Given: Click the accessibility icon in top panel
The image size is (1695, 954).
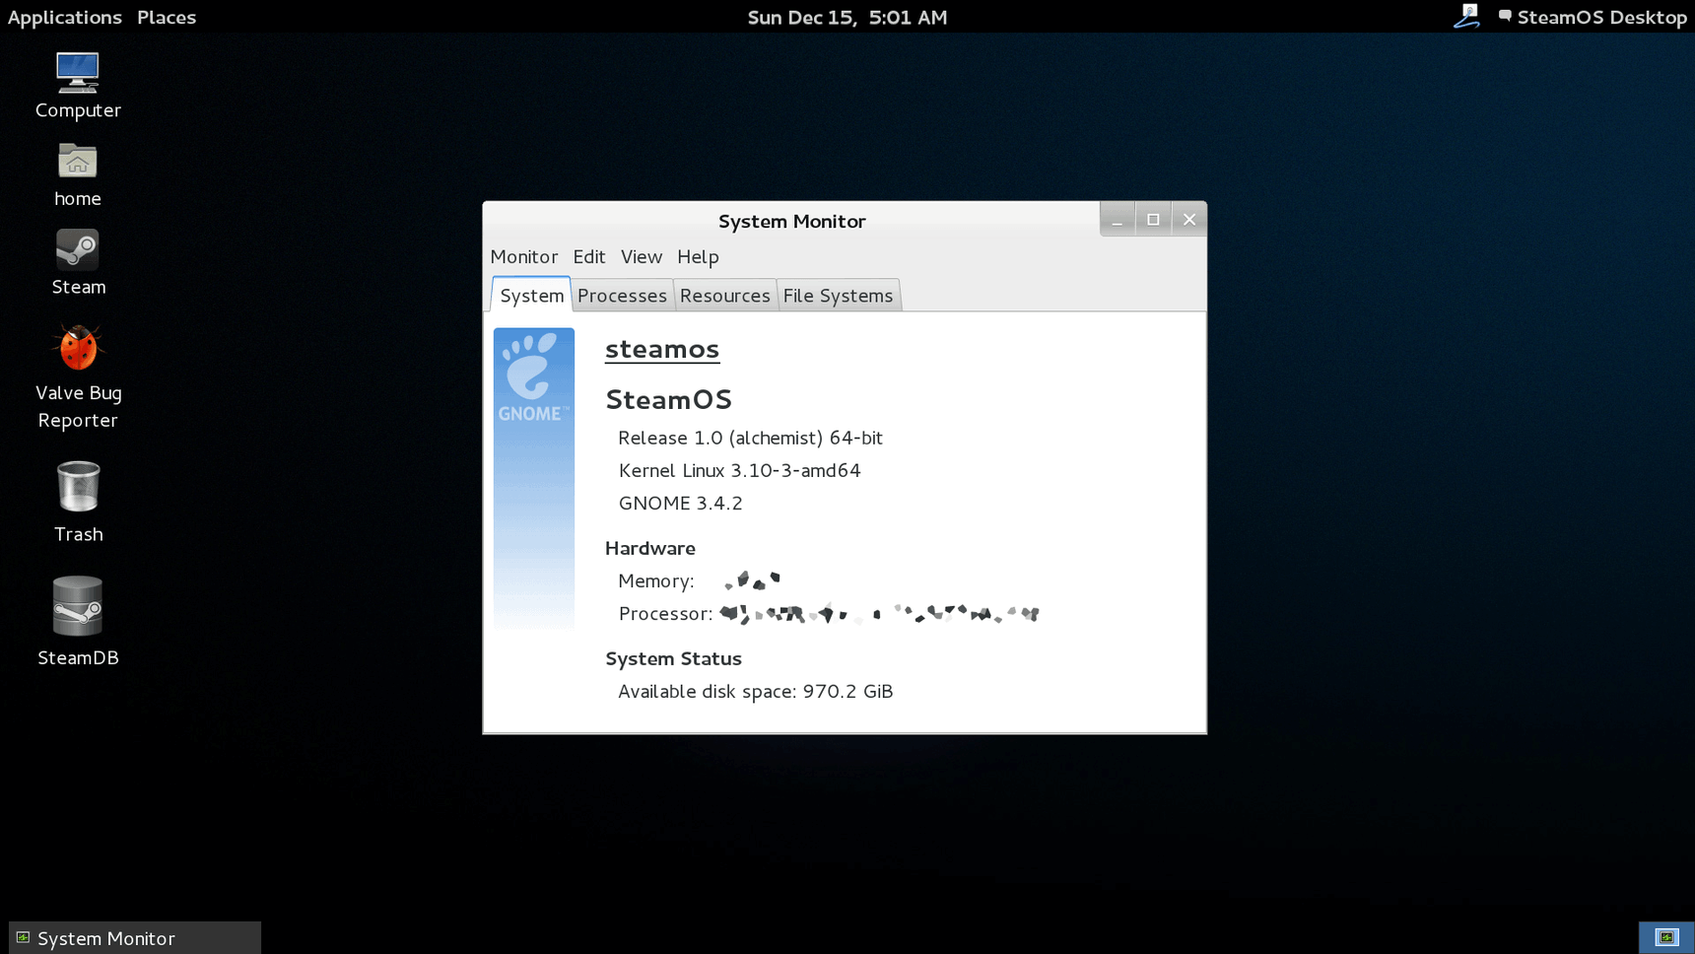Looking at the screenshot, I should pos(1467,16).
